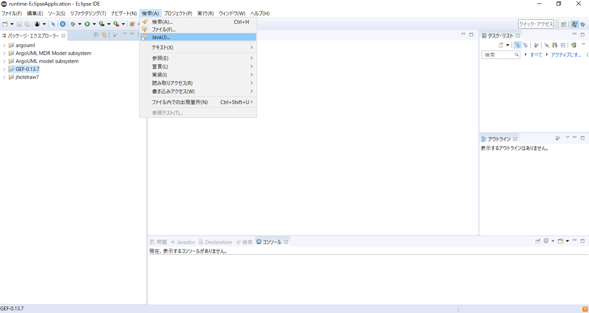Switch to the Java perspective icon
This screenshot has height=313, width=589.
[x=575, y=24]
